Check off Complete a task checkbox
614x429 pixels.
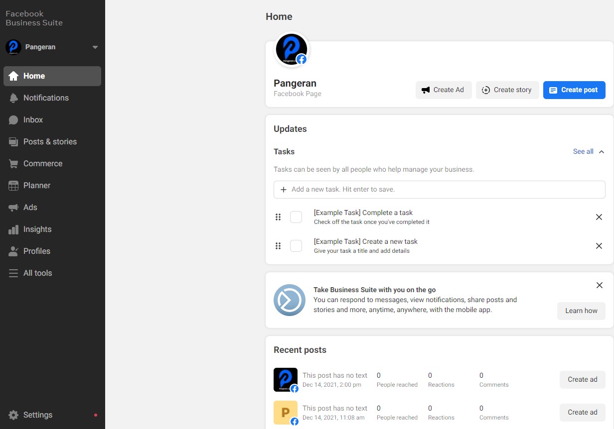tap(296, 217)
